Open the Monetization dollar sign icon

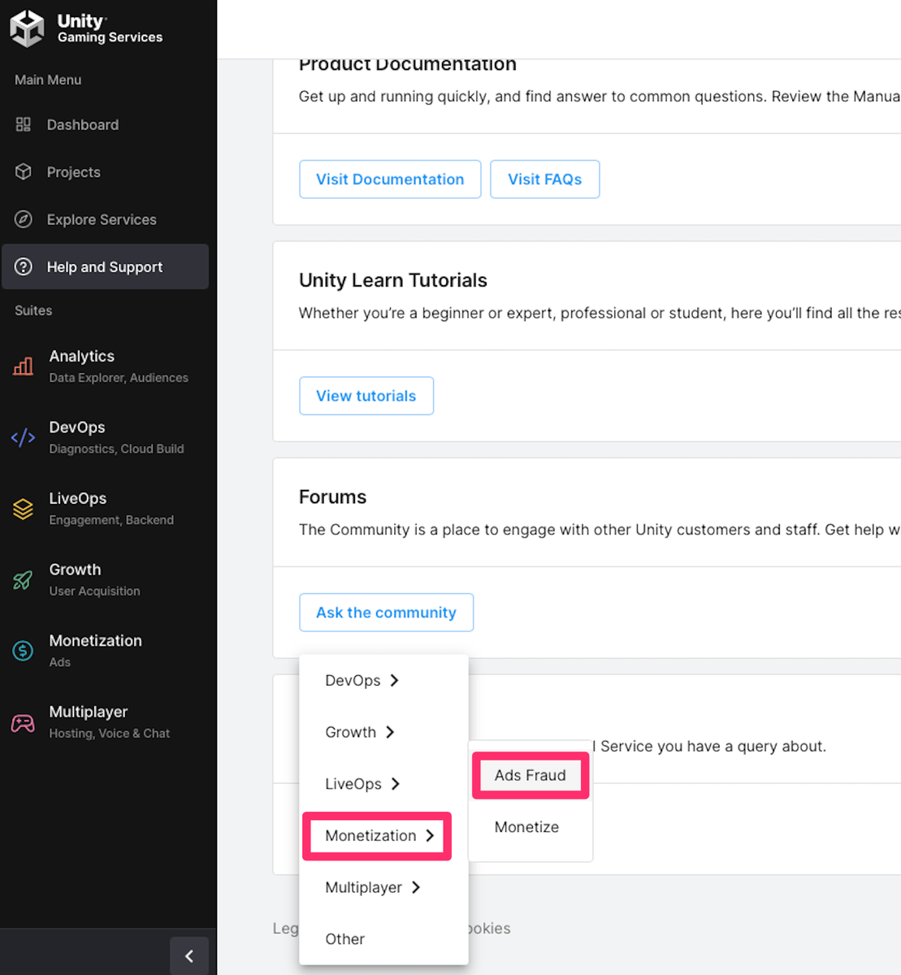24,650
